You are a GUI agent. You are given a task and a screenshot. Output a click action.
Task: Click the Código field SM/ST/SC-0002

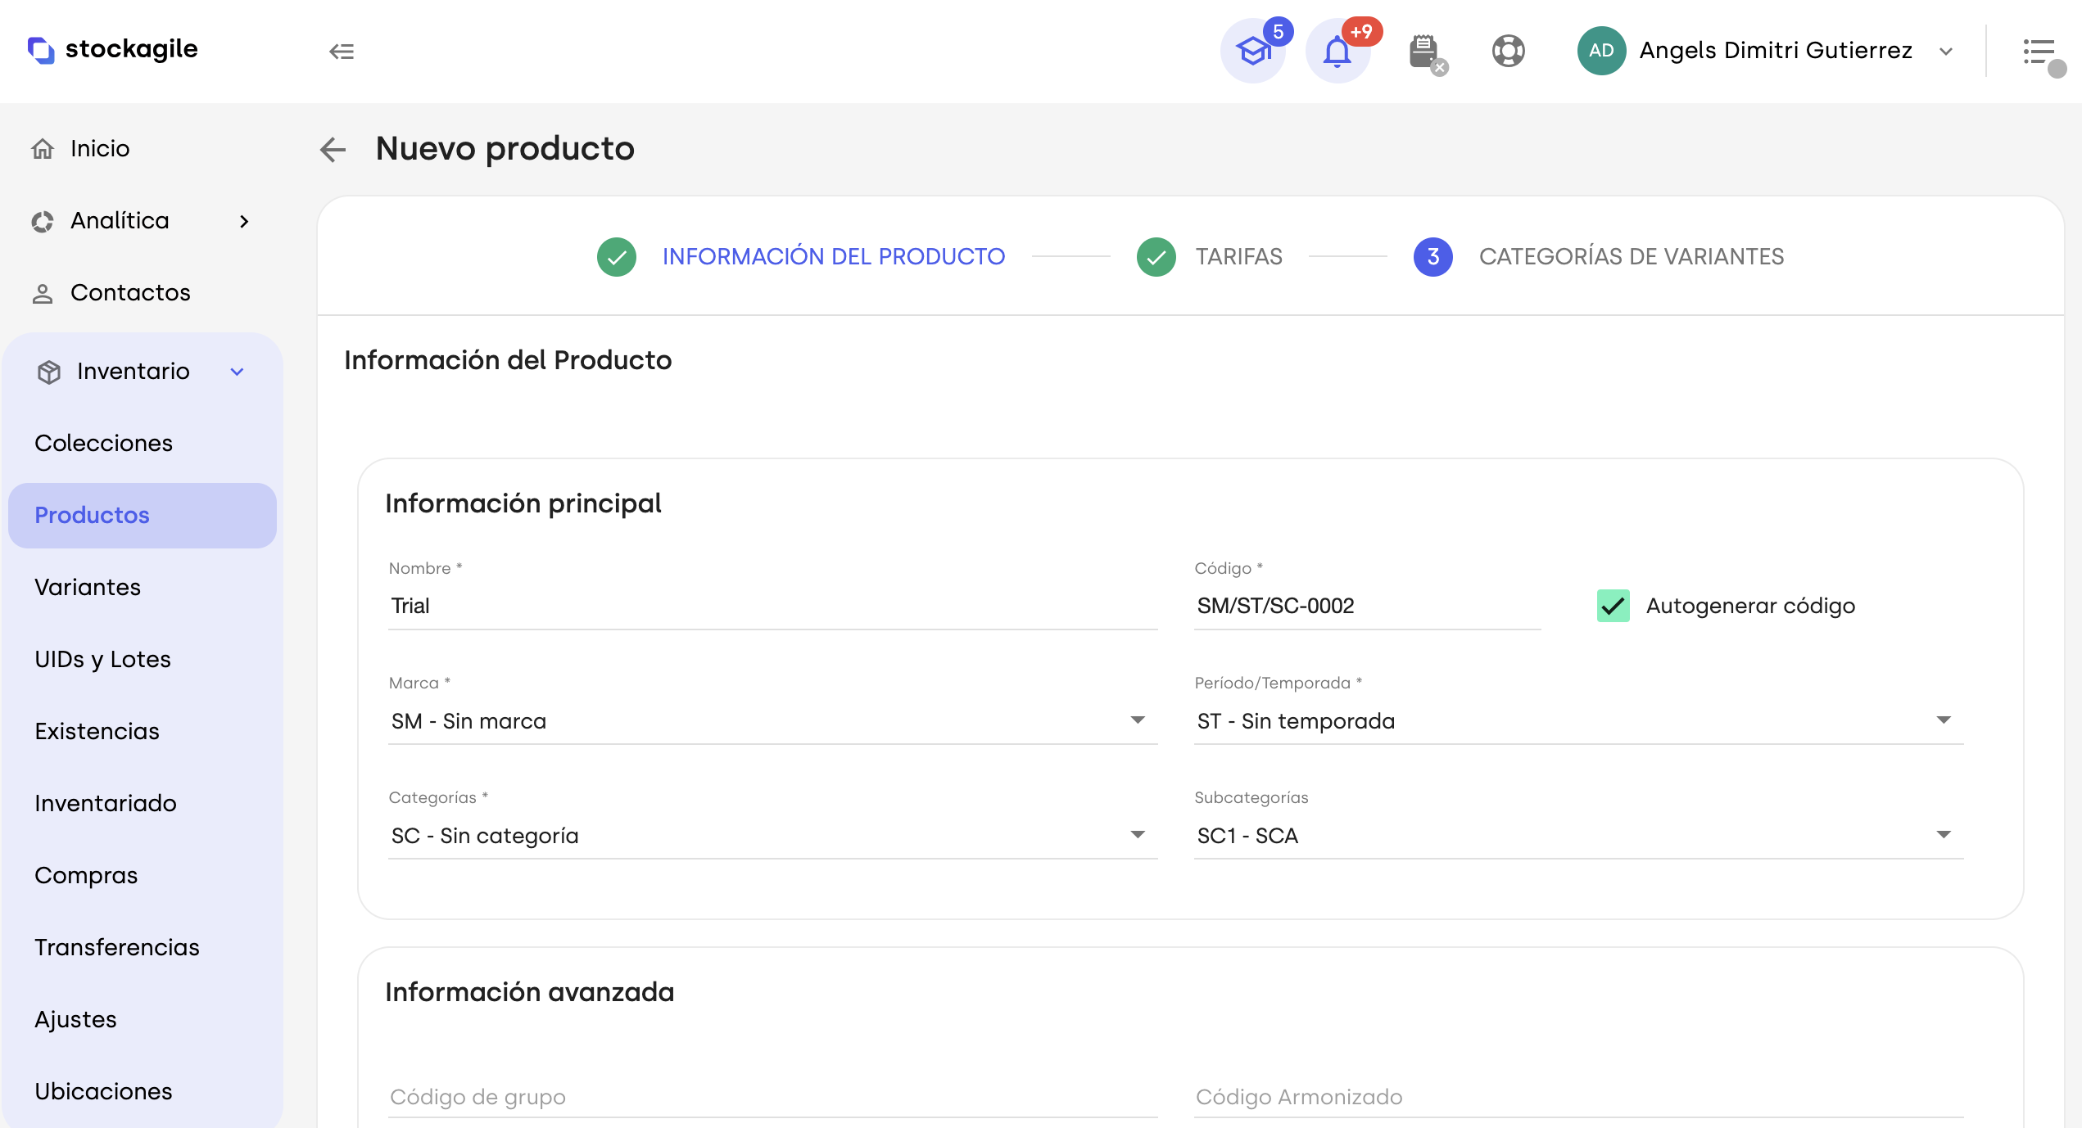click(x=1368, y=607)
